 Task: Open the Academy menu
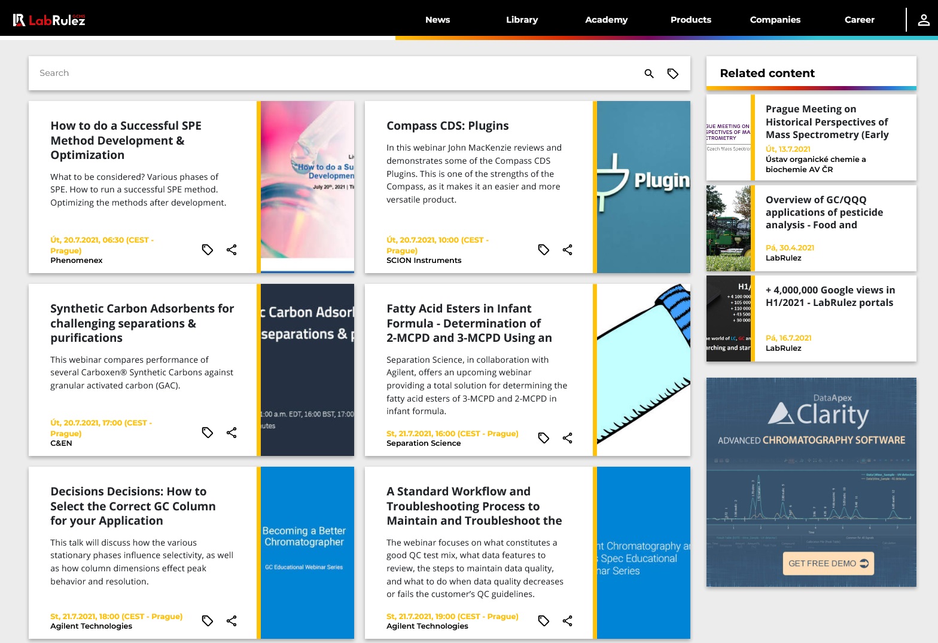tap(607, 20)
